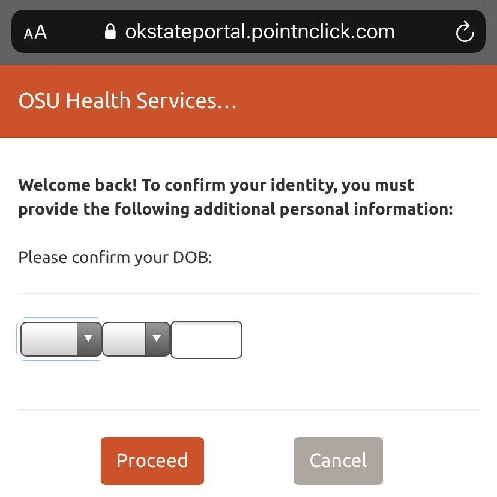This screenshot has width=497, height=497.
Task: Select the Proceed action to continue
Action: click(152, 460)
